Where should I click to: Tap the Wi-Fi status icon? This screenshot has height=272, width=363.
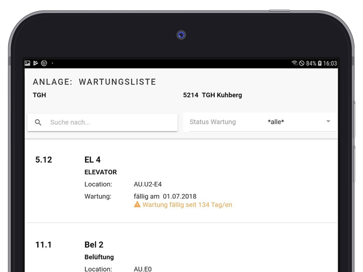coord(294,63)
